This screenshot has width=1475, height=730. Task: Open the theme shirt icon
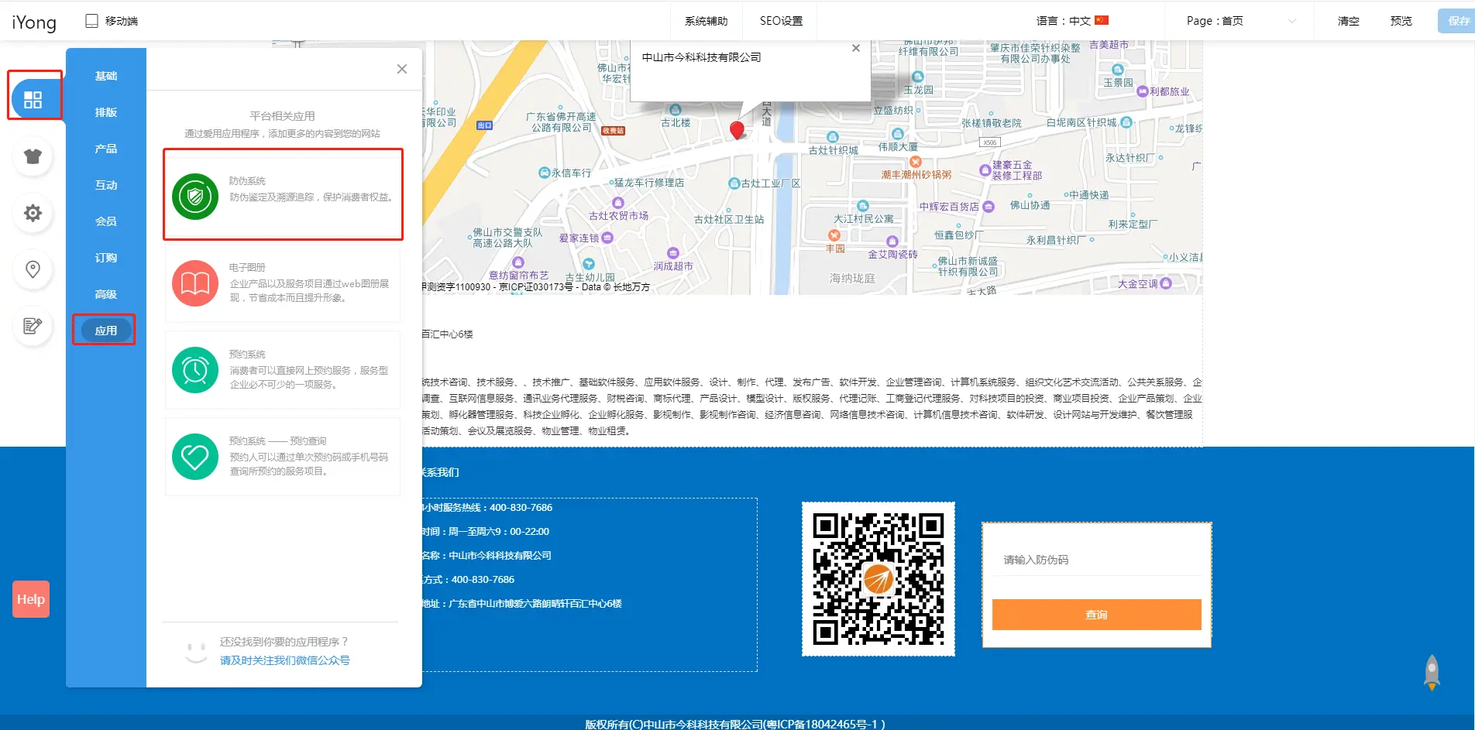tap(33, 156)
